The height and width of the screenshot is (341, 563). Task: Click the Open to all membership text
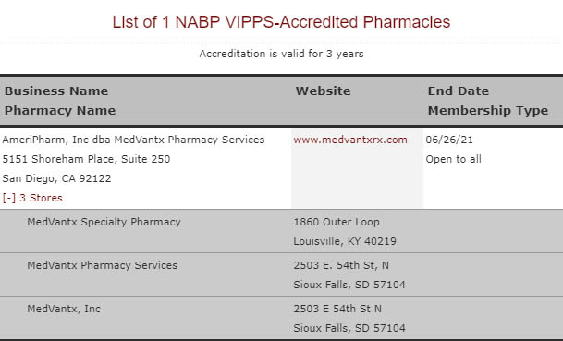tap(453, 159)
